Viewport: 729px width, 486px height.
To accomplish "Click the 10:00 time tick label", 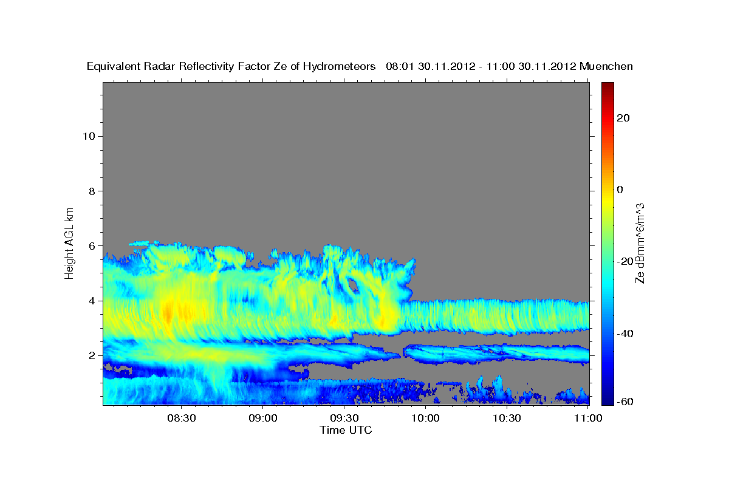I will tap(425, 418).
